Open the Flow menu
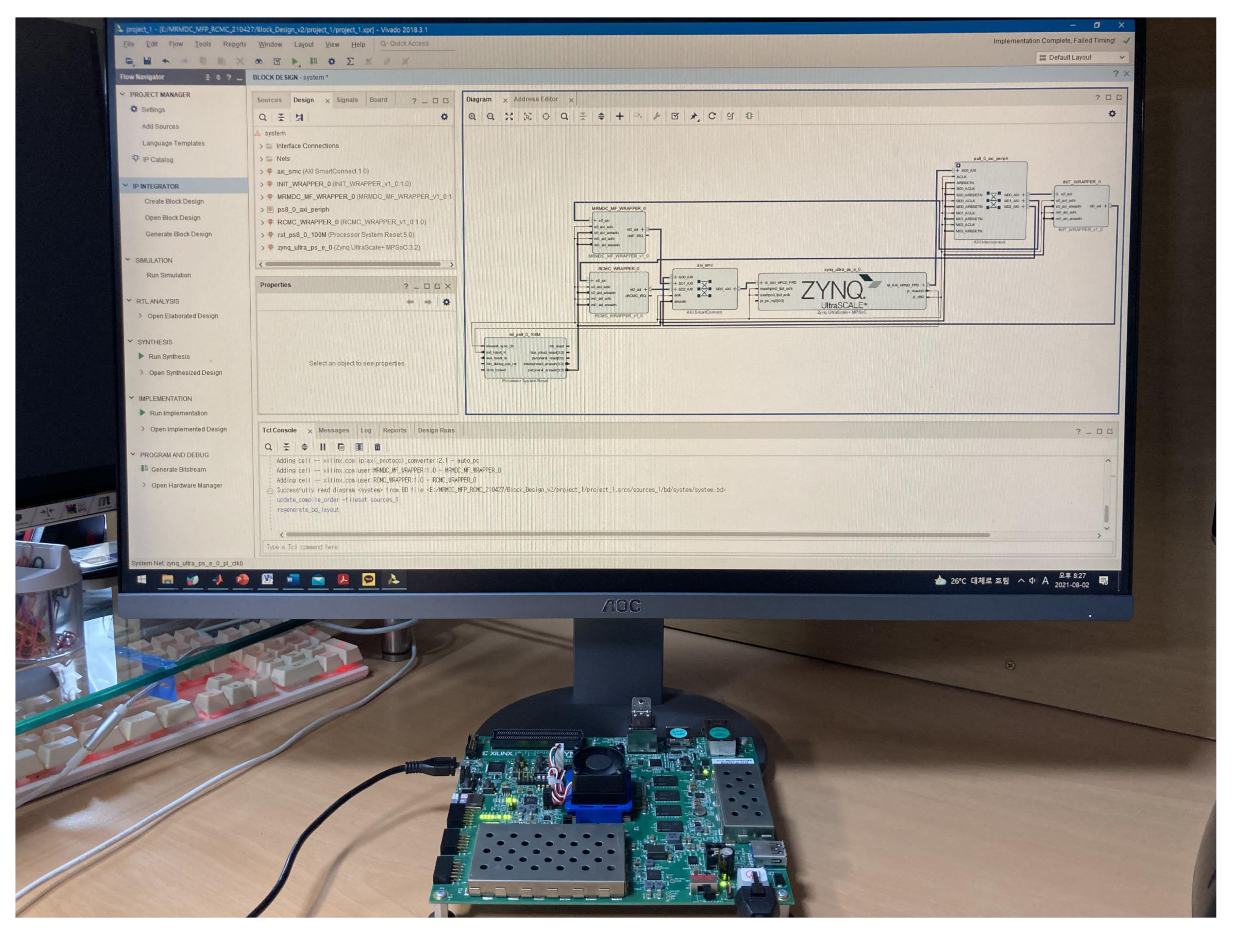Image resolution: width=1234 pixels, height=935 pixels. tap(176, 44)
